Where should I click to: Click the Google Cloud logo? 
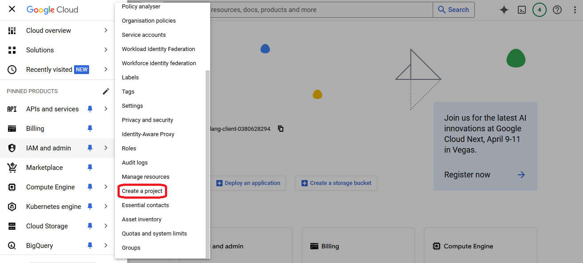(52, 10)
